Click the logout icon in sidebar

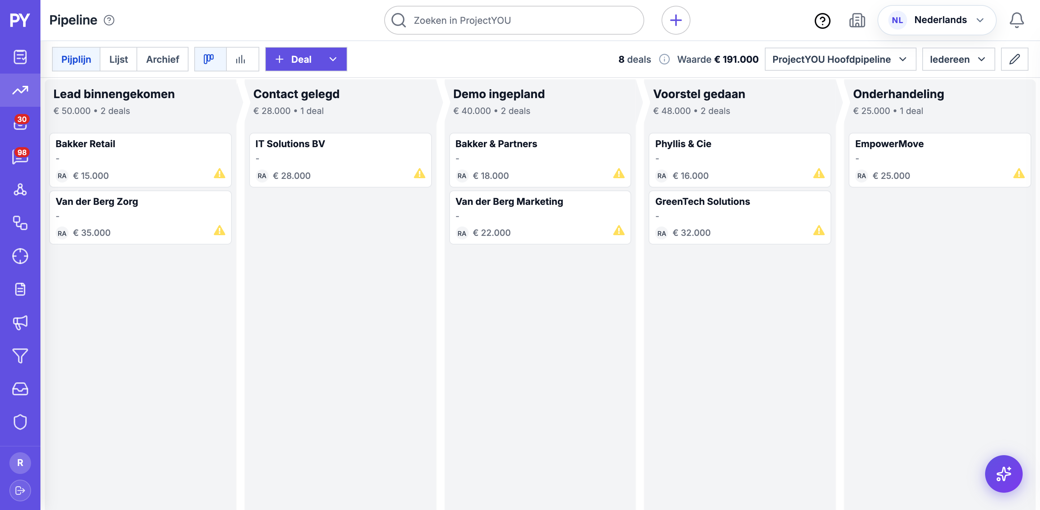tap(20, 490)
